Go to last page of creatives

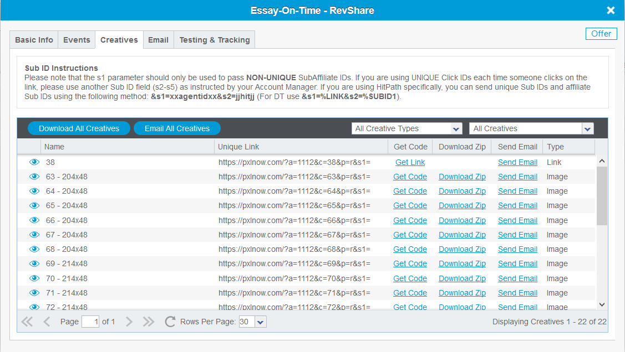149,322
